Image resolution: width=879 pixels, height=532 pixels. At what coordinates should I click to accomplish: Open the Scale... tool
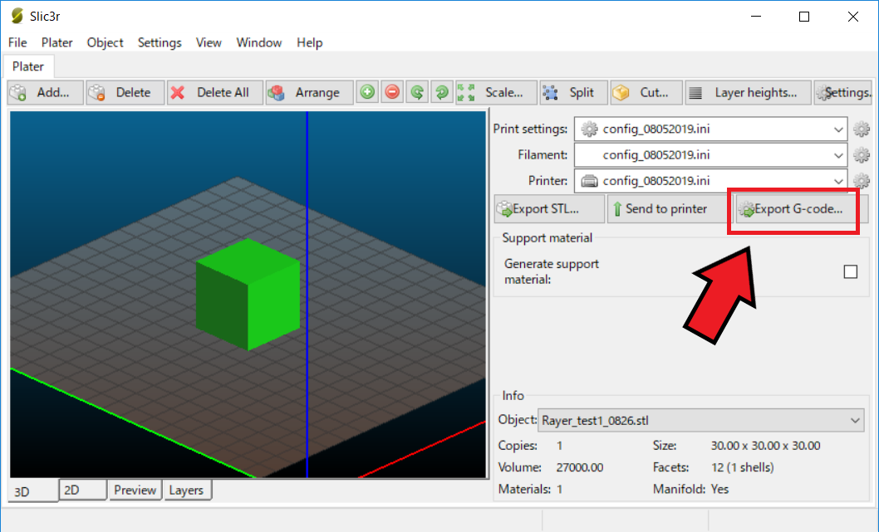click(x=496, y=92)
